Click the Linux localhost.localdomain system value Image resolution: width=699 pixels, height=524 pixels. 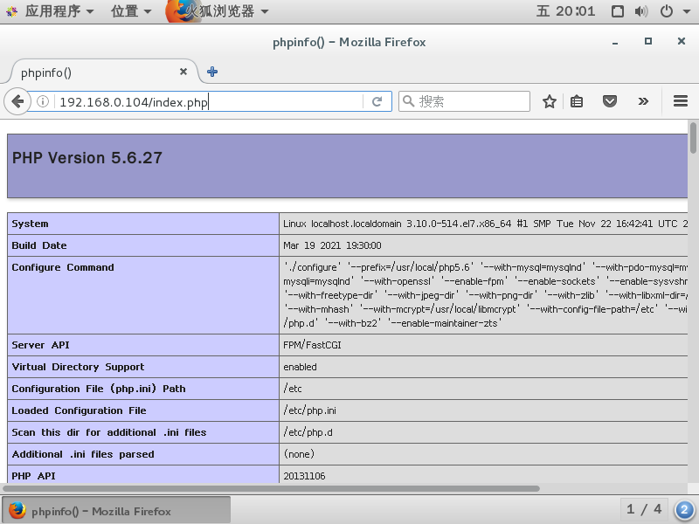pos(485,224)
